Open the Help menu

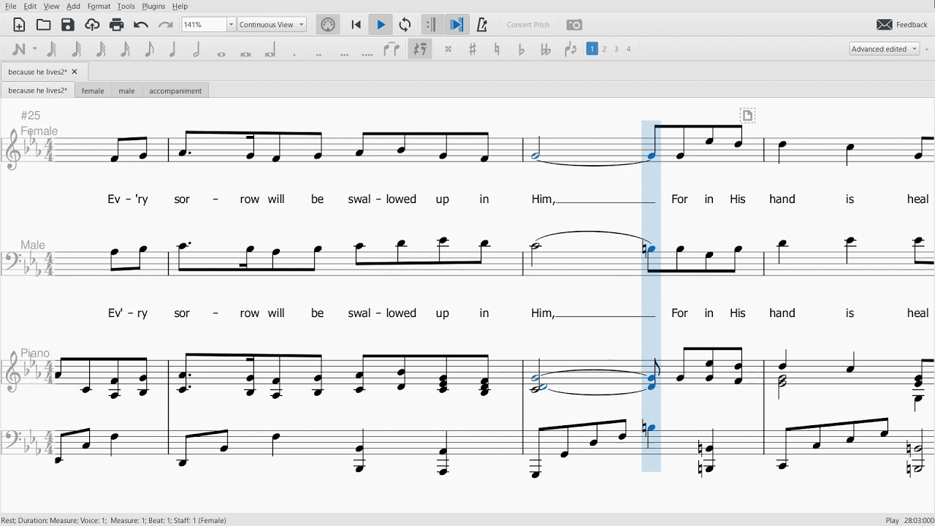pyautogui.click(x=180, y=6)
